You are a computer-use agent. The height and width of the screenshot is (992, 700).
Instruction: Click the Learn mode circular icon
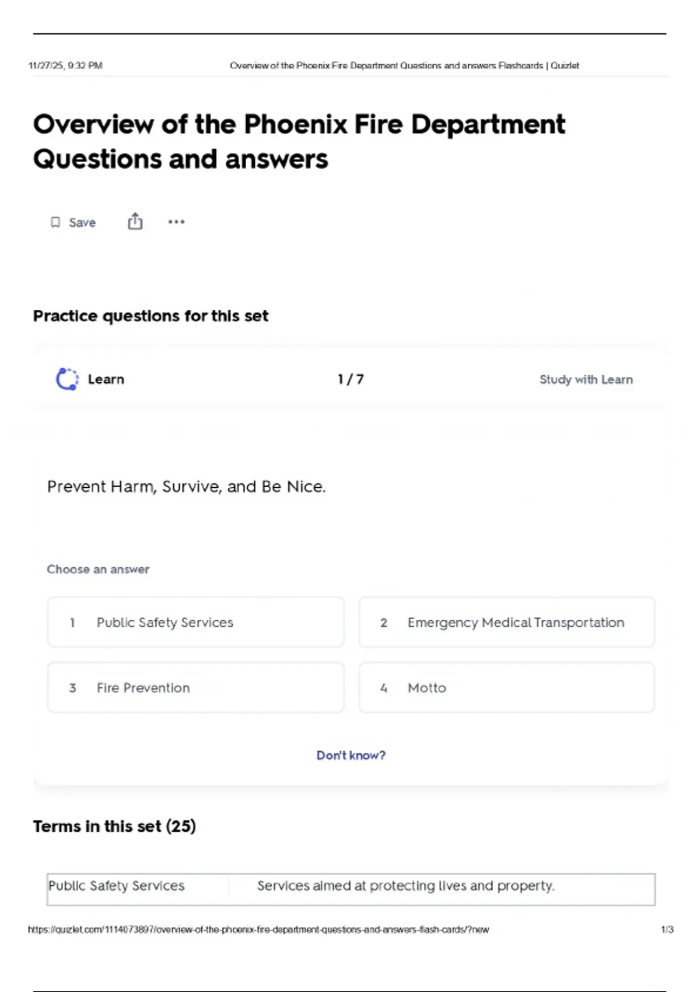tap(67, 379)
